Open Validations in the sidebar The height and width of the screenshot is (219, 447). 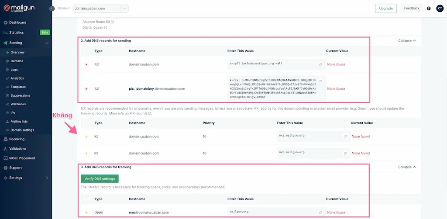(17, 148)
